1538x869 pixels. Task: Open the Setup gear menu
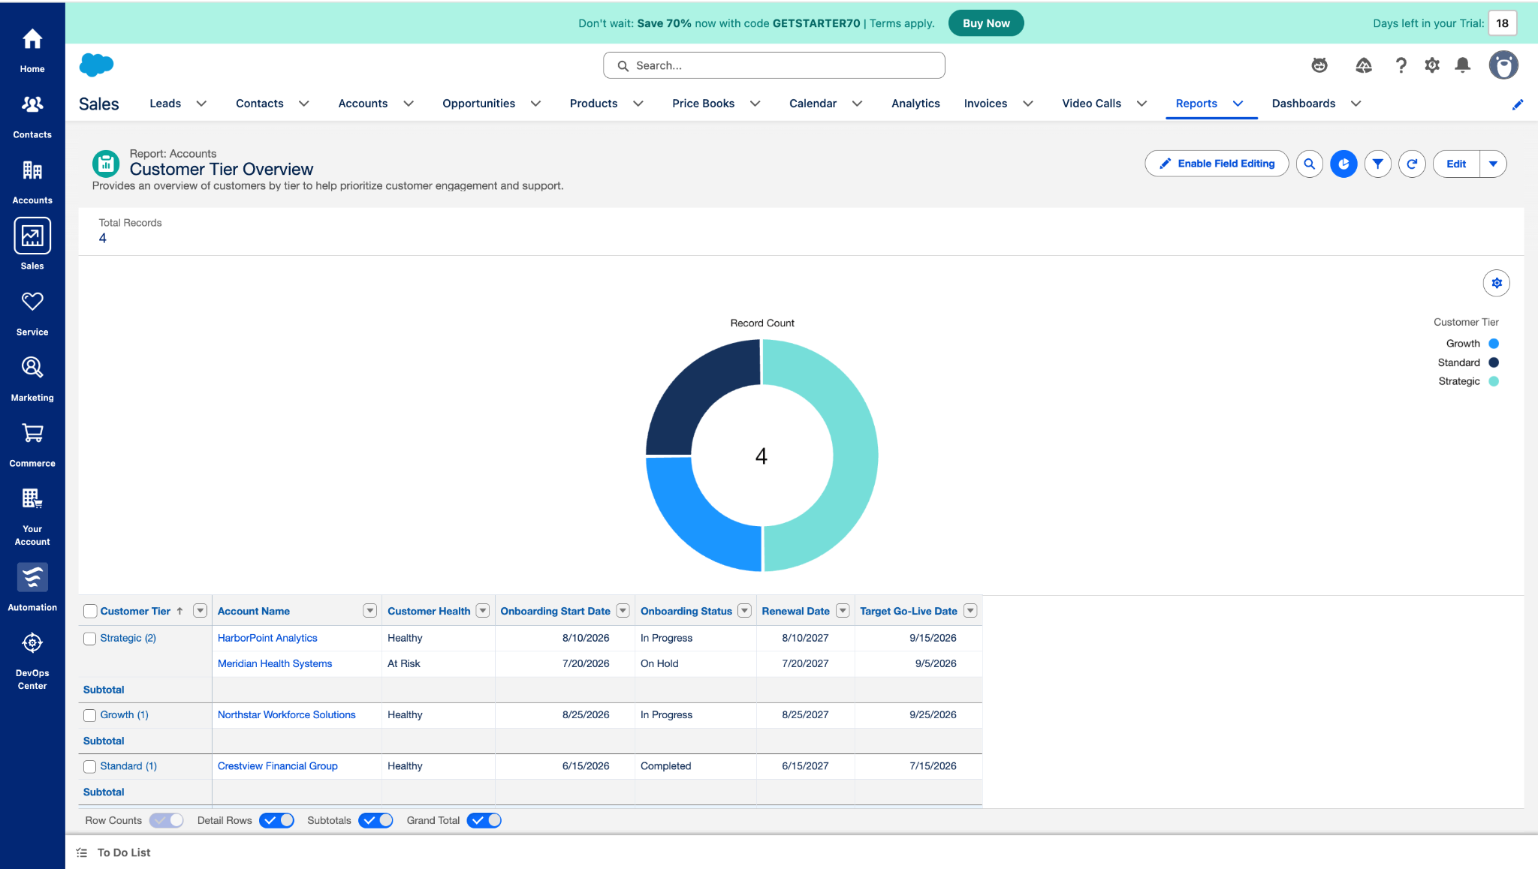(x=1432, y=65)
